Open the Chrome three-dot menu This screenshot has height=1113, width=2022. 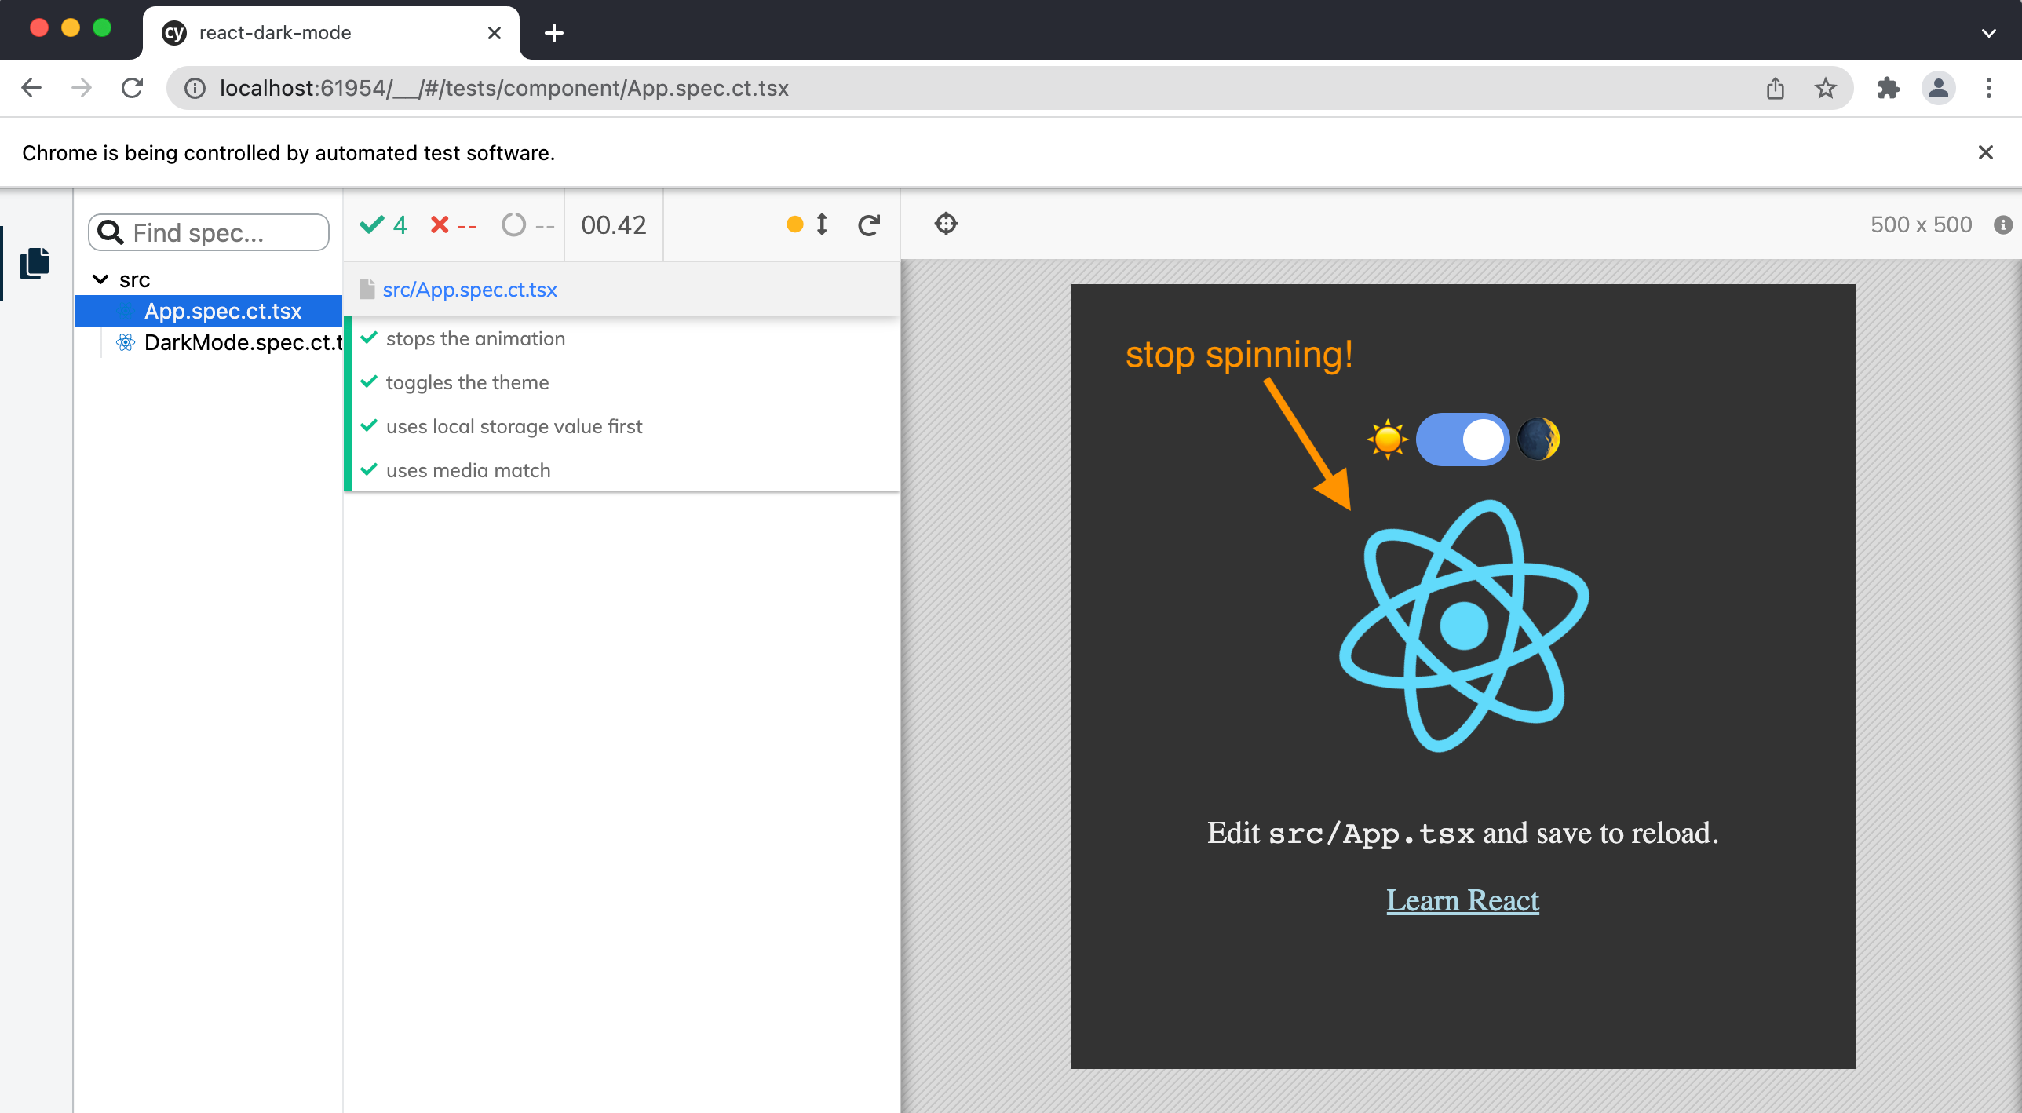click(x=1988, y=88)
